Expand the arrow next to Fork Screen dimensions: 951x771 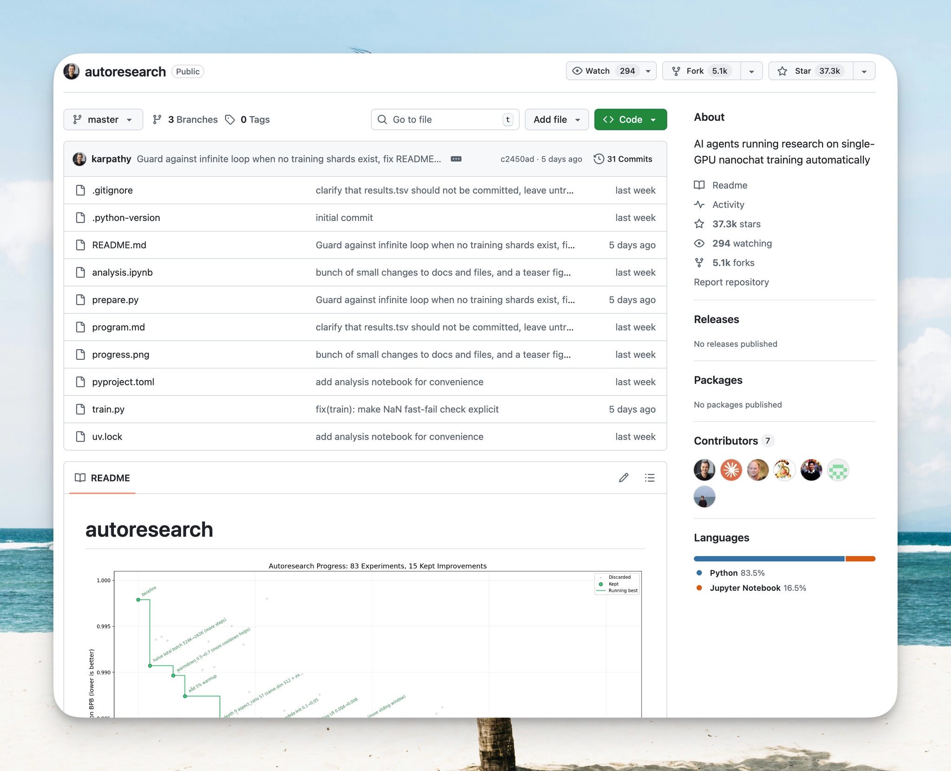coord(751,71)
